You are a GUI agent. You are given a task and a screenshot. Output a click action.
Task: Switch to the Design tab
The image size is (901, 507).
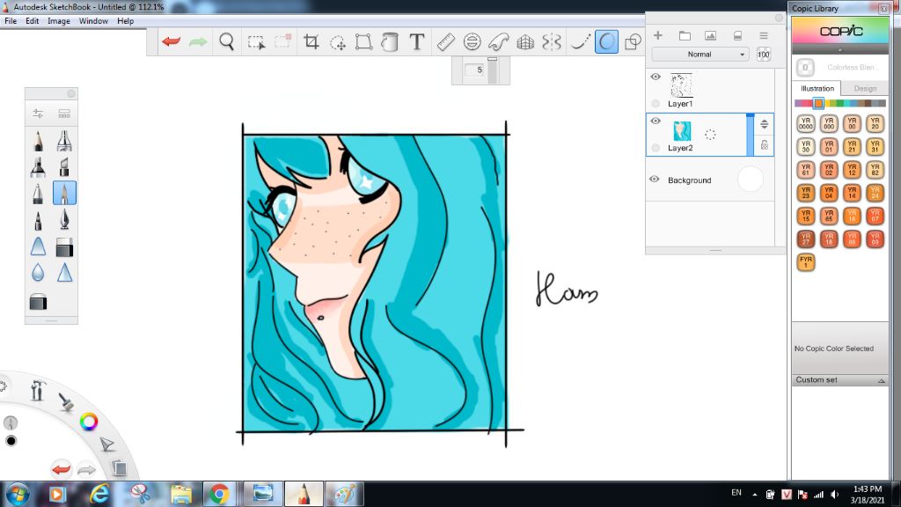(x=865, y=89)
